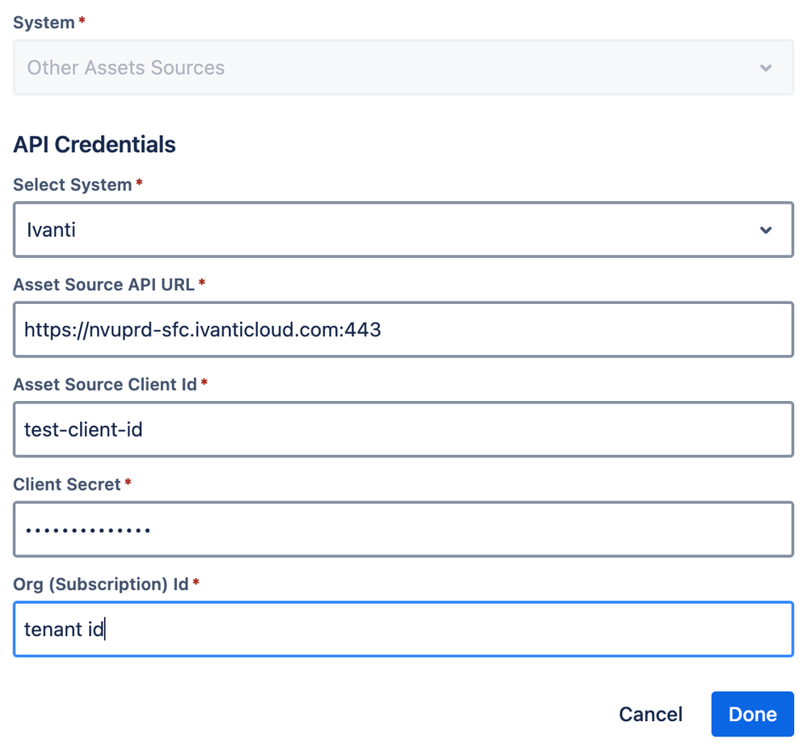Cancel the API credentials form
This screenshot has width=807, height=751.
click(650, 714)
